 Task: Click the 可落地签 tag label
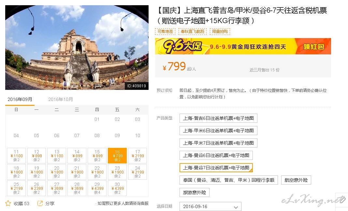point(165,32)
